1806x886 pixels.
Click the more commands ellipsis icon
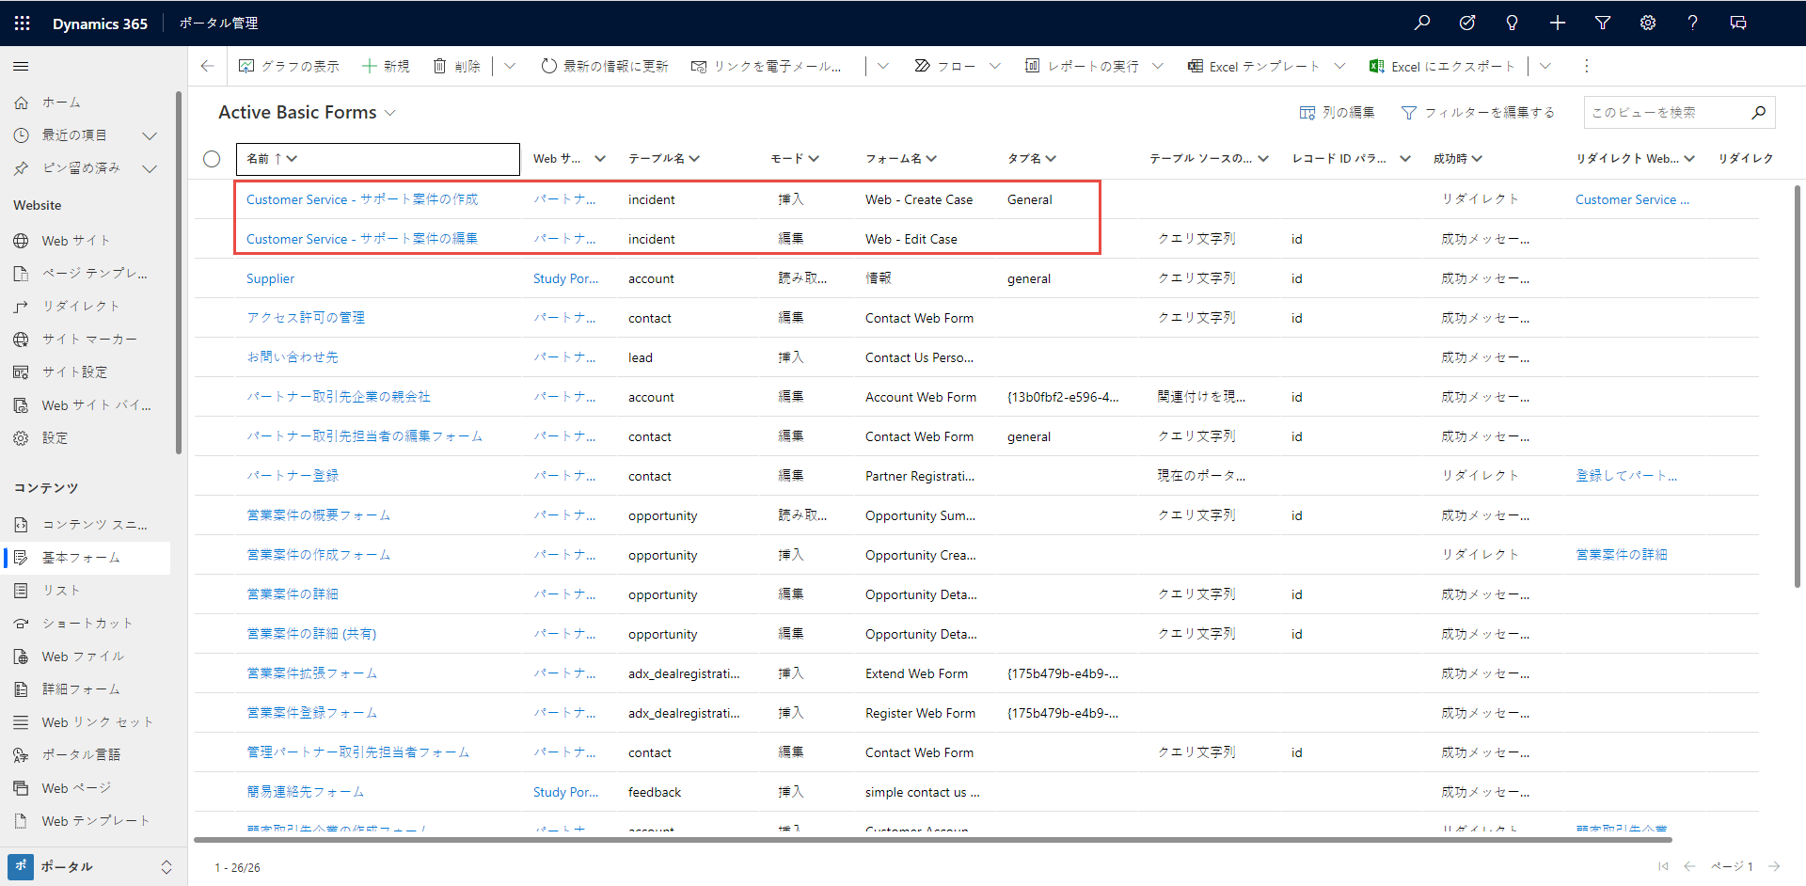(x=1586, y=66)
